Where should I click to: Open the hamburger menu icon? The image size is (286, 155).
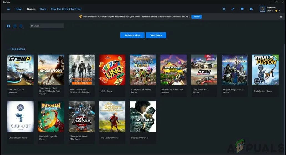tap(8, 9)
